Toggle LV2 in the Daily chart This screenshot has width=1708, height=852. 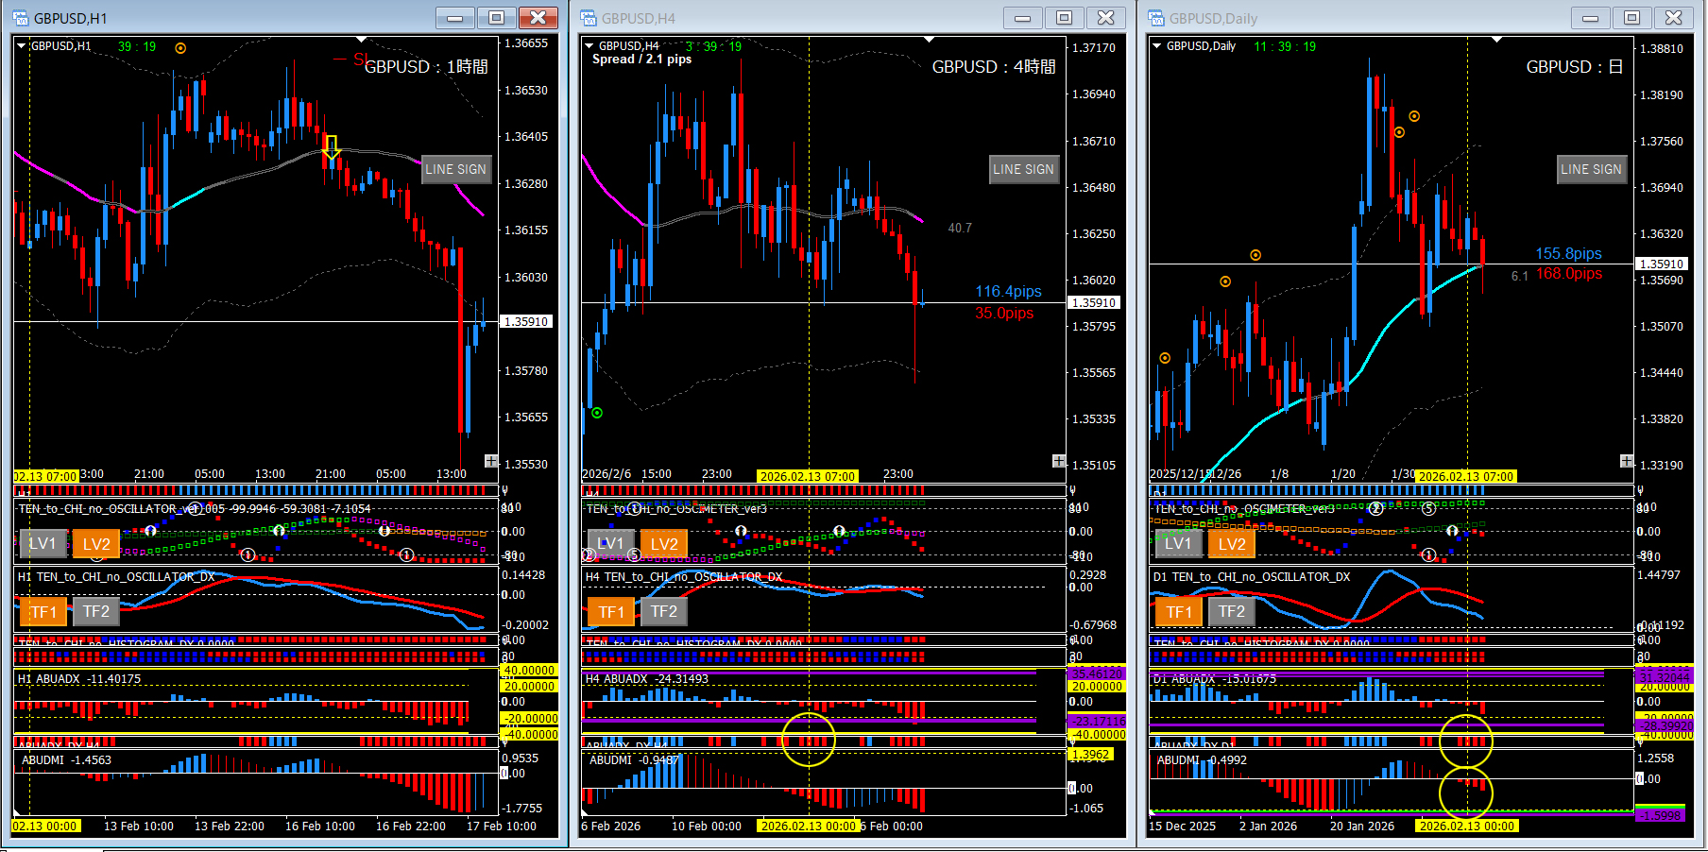coord(1232,543)
